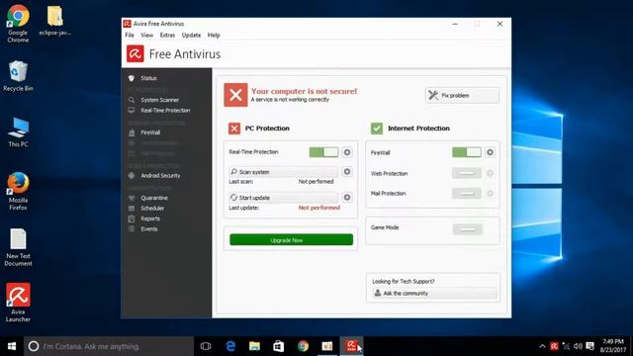Select This PC desktop icon
This screenshot has width=633, height=356.
click(x=18, y=133)
